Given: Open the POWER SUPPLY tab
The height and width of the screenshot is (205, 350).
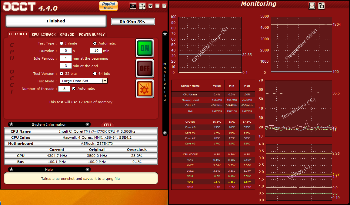Looking at the screenshot, I should [x=92, y=35].
